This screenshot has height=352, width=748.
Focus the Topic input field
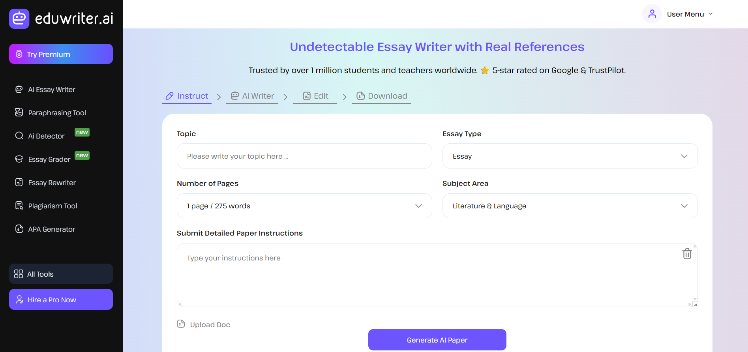pos(304,156)
